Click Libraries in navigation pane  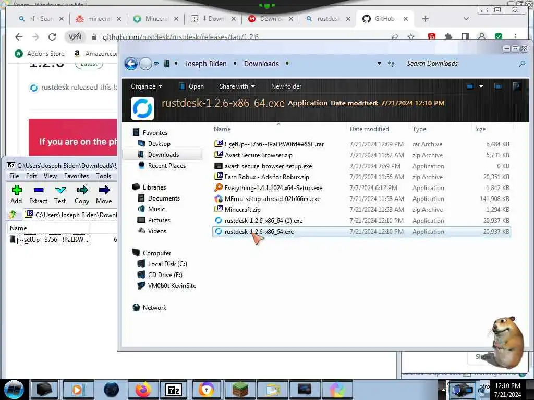pos(154,187)
